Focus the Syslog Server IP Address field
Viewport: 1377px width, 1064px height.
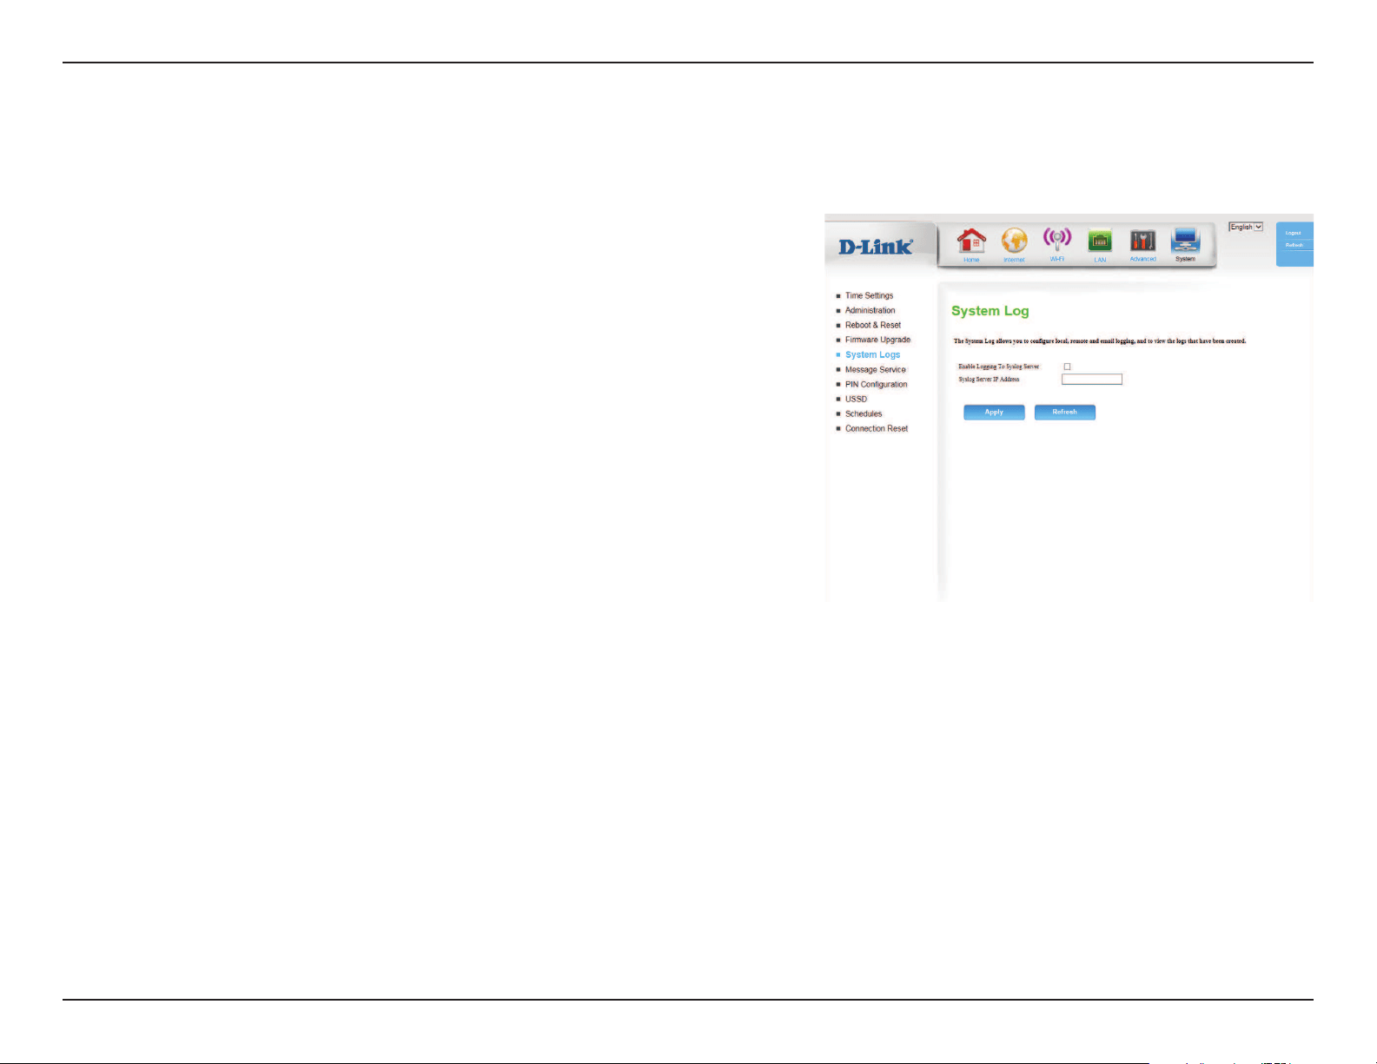(1092, 380)
